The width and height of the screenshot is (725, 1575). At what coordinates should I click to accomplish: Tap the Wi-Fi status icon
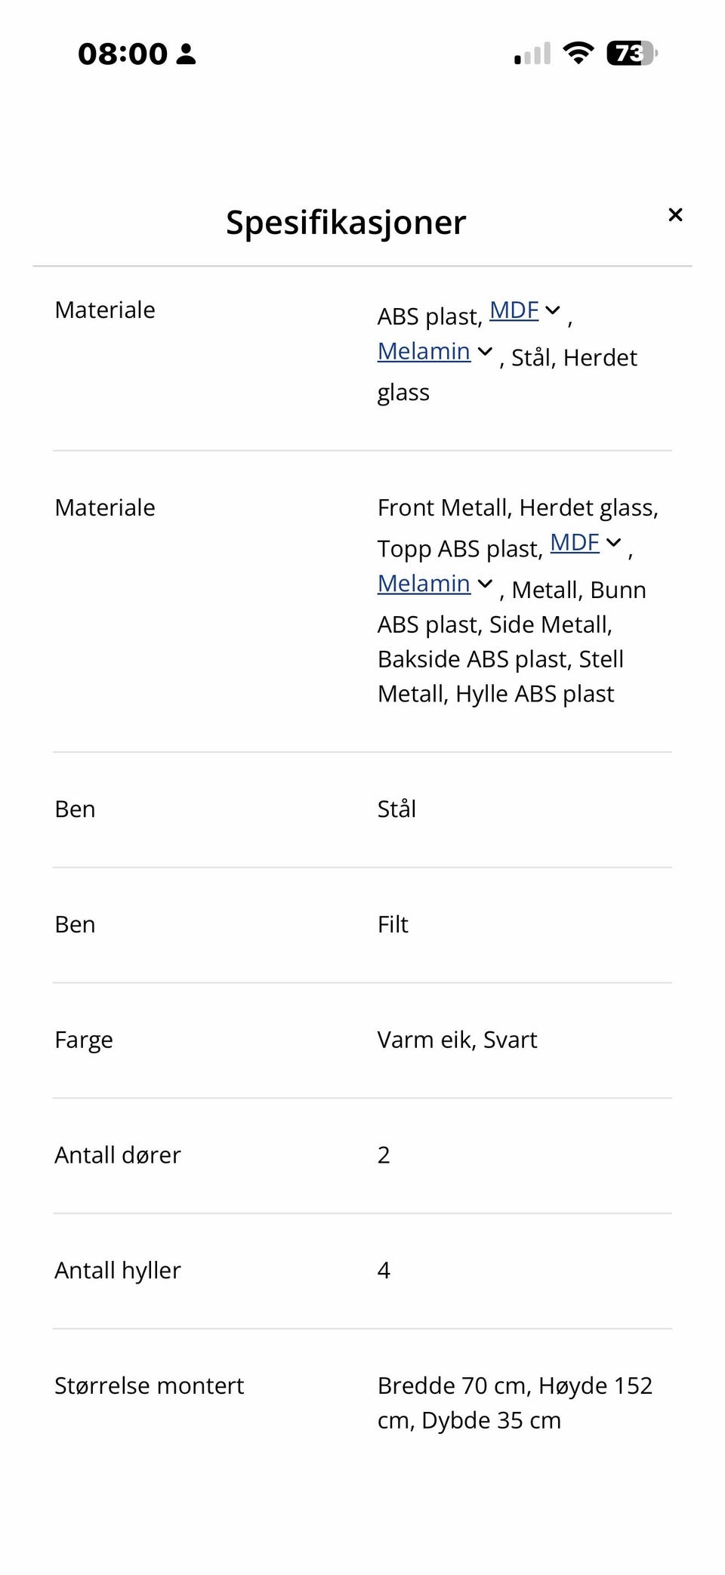(x=578, y=53)
